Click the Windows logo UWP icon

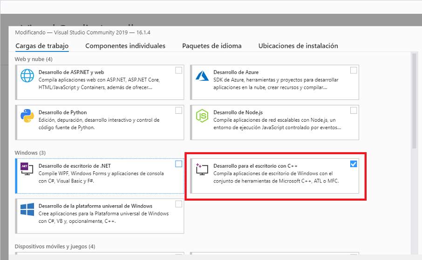click(x=27, y=209)
